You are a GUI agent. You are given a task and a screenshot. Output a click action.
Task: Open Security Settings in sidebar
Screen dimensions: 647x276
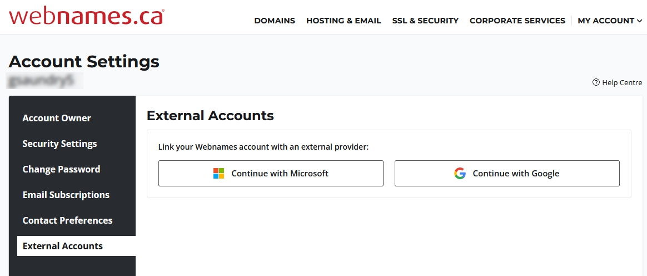60,144
